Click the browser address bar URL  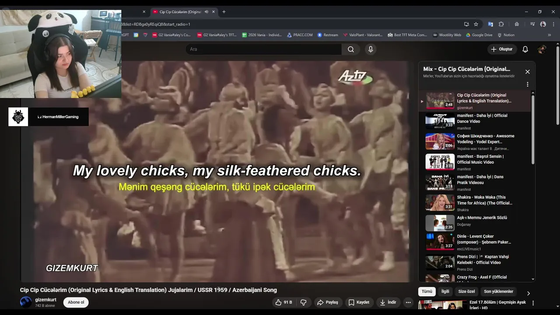(x=156, y=24)
